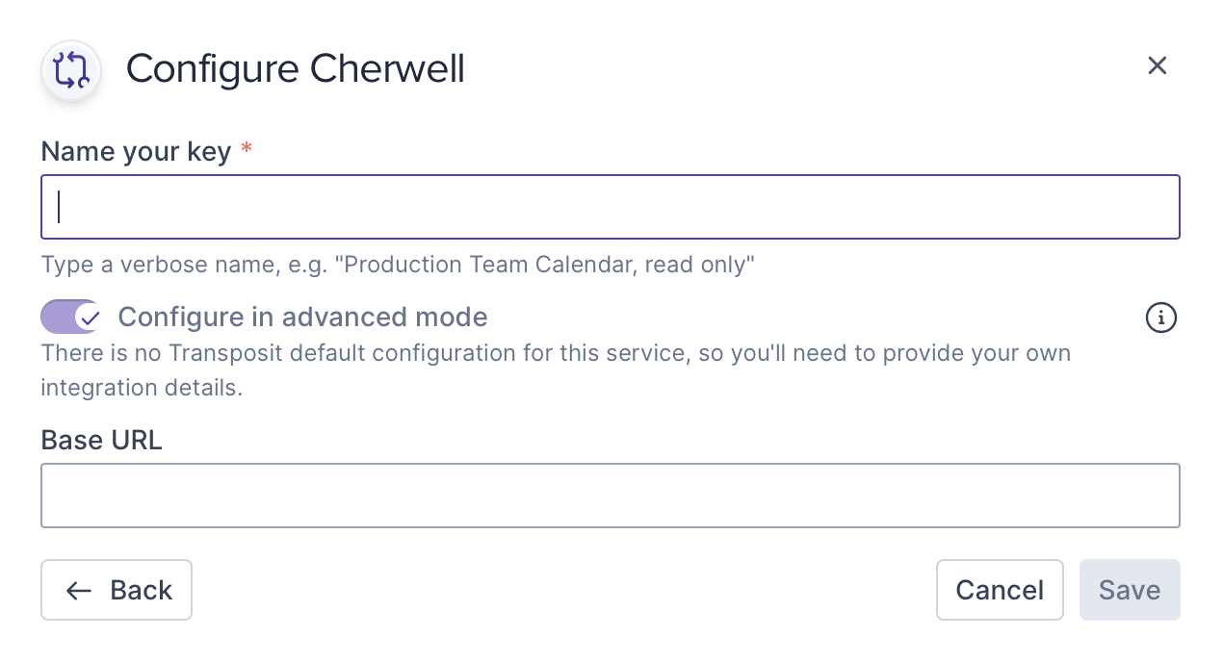Close the Configure Cherwell dialog

coord(1157,65)
